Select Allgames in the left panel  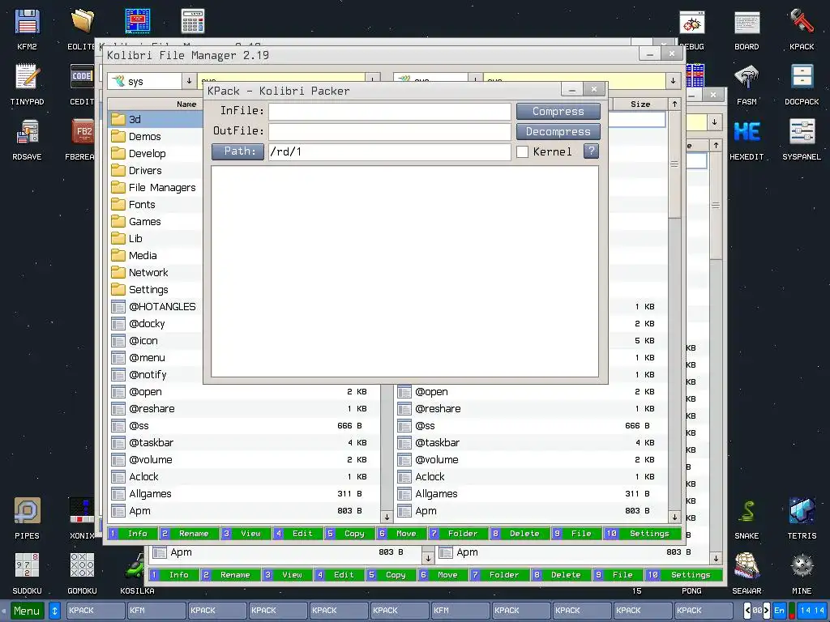pos(244,494)
